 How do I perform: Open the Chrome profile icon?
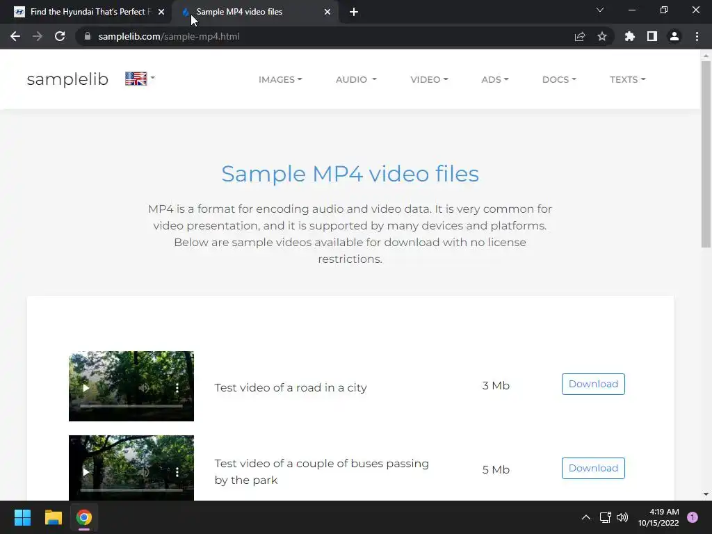tap(674, 36)
